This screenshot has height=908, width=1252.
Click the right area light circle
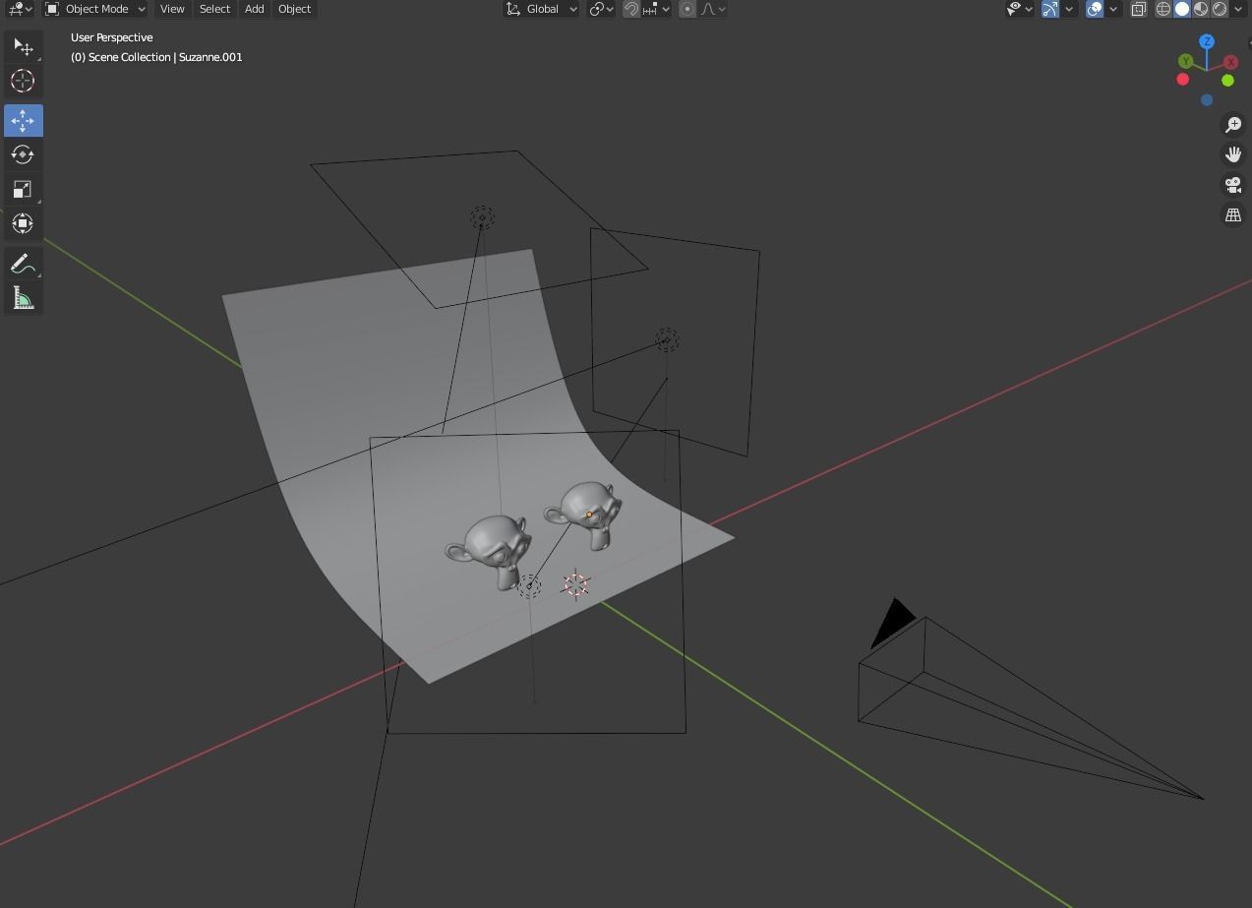(667, 340)
